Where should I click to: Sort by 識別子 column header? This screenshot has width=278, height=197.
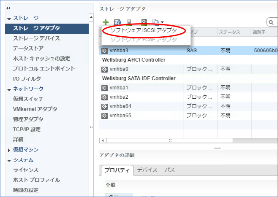pyautogui.click(x=264, y=32)
